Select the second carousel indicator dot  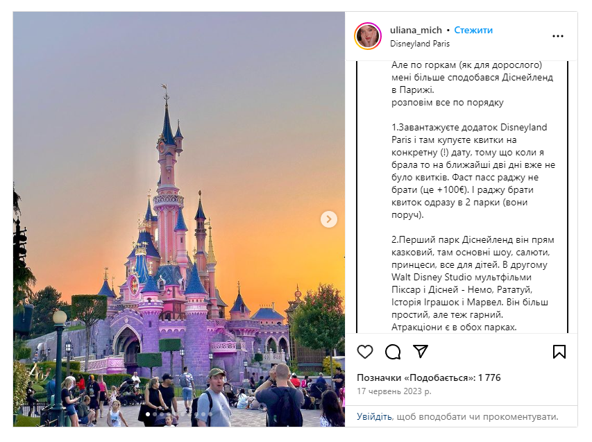[x=155, y=414]
